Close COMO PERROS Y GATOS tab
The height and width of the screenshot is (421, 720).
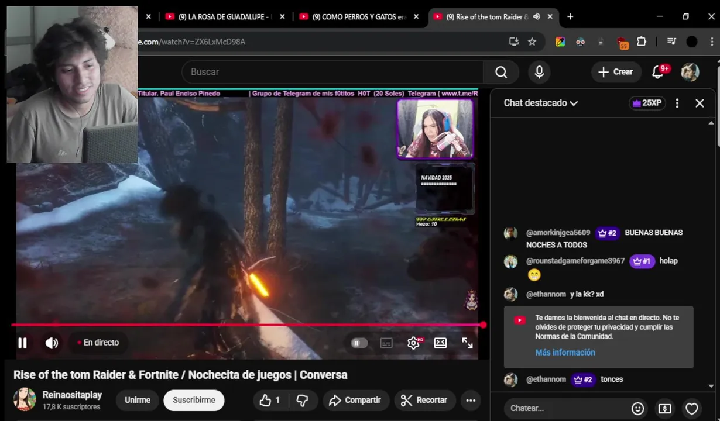[x=416, y=17]
